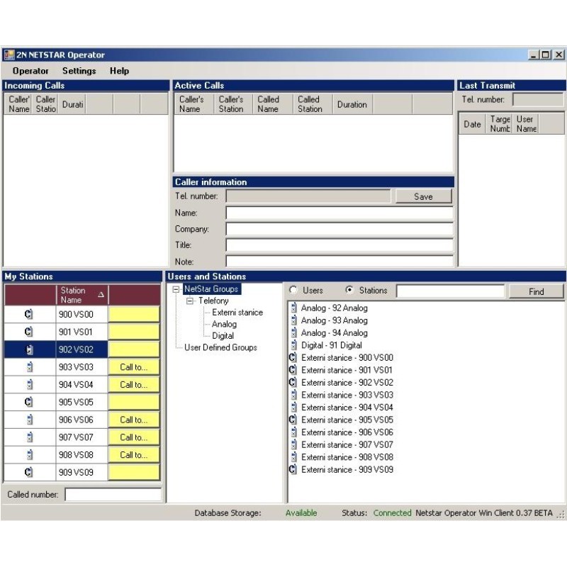Click the icon beside Digital - 91 Digital
Screen dimensions: 567x567
(x=293, y=345)
